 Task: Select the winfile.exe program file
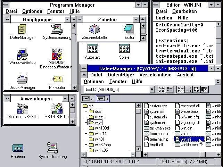coord(186,145)
